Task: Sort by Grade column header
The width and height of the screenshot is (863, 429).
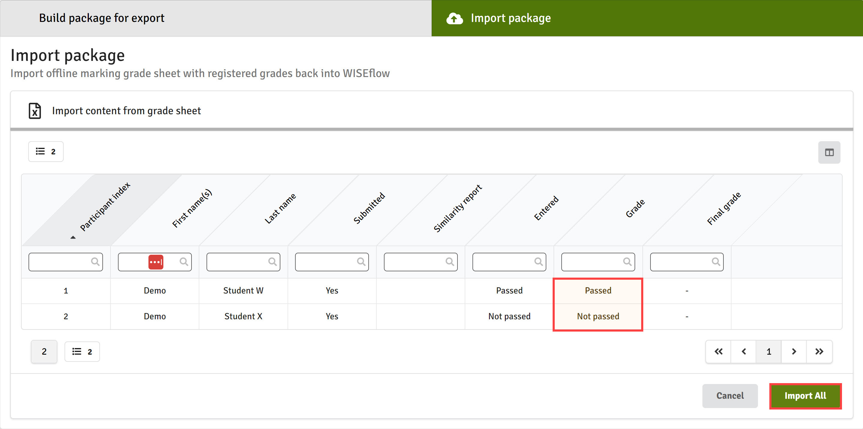Action: tap(635, 208)
